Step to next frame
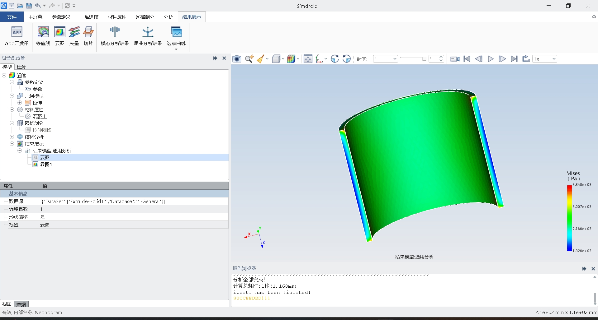This screenshot has width=598, height=320. (502, 59)
